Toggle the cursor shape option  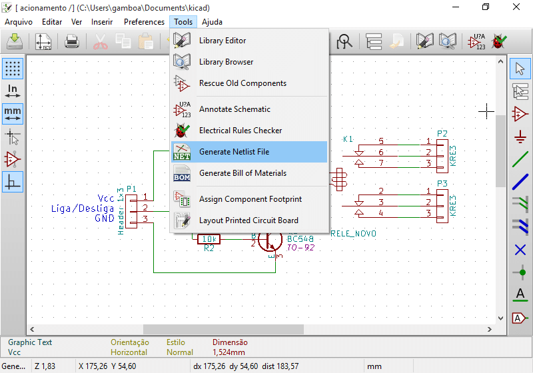(13, 137)
